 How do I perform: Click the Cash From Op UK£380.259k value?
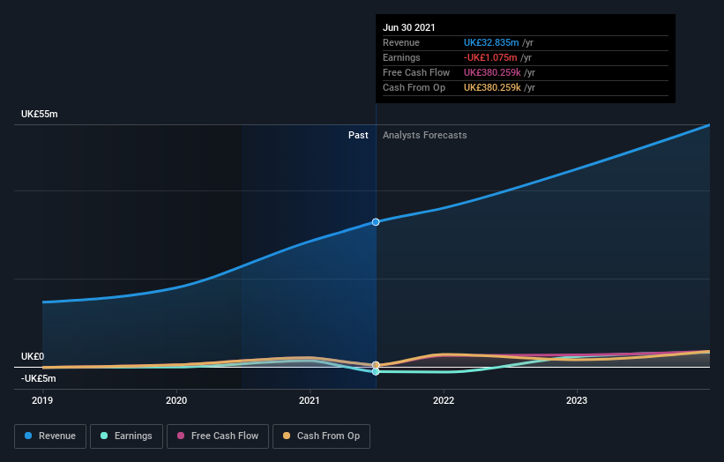click(492, 87)
